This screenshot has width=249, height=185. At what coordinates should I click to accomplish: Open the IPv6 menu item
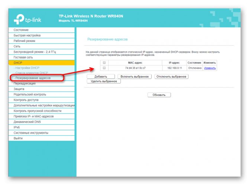pyautogui.click(x=42, y=127)
